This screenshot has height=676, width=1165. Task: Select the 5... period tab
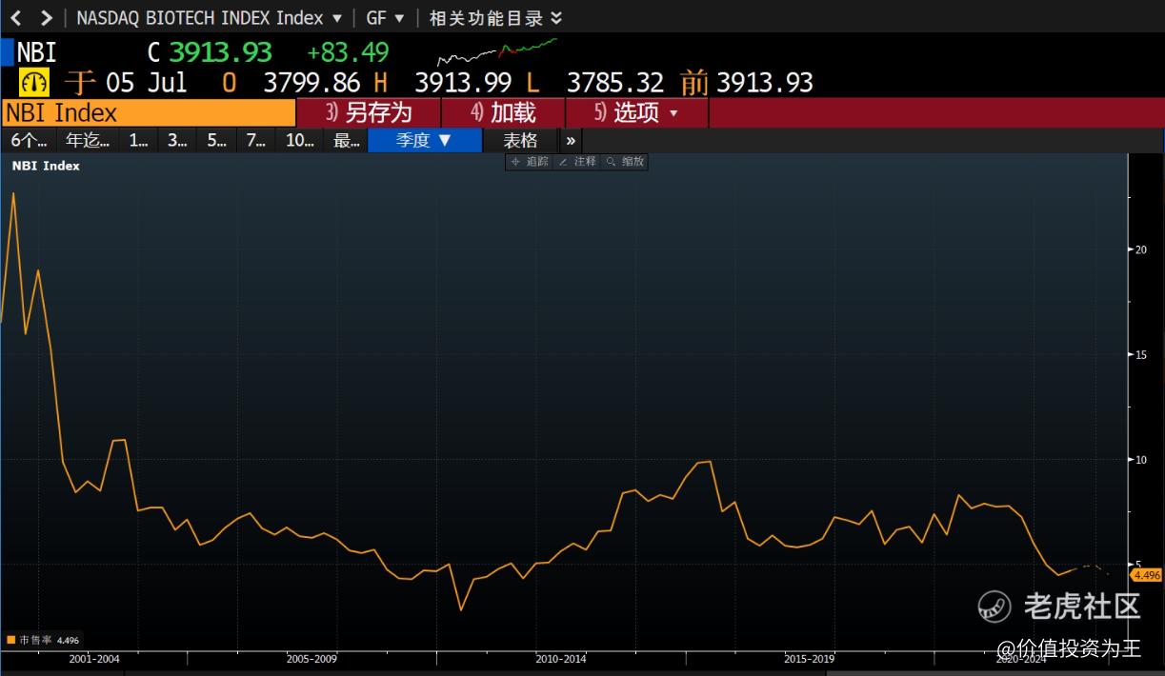point(217,141)
